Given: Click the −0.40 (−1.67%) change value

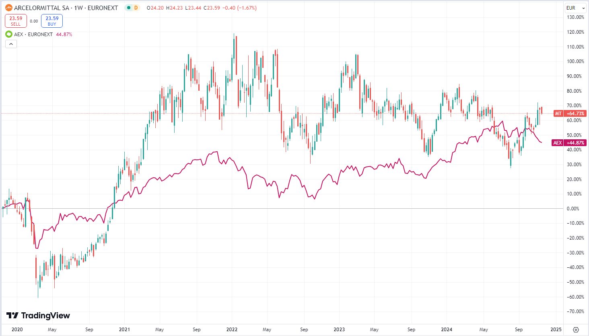Looking at the screenshot, I should tap(239, 8).
